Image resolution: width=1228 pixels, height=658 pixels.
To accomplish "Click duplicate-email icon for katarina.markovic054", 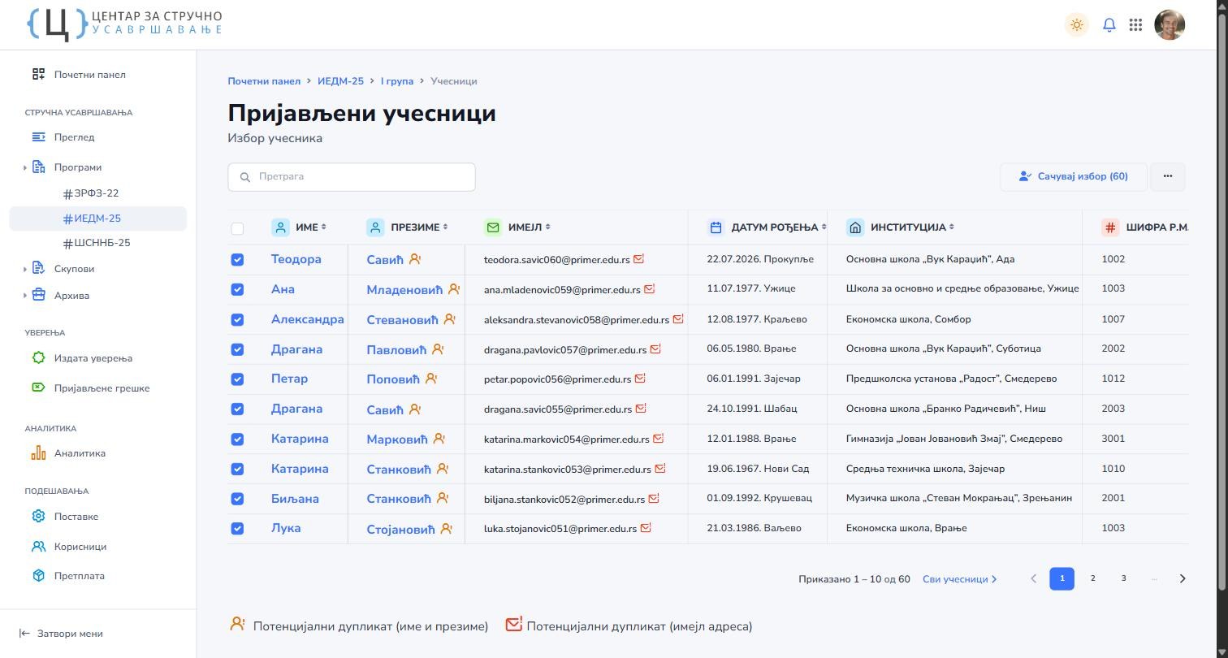I will pos(658,439).
